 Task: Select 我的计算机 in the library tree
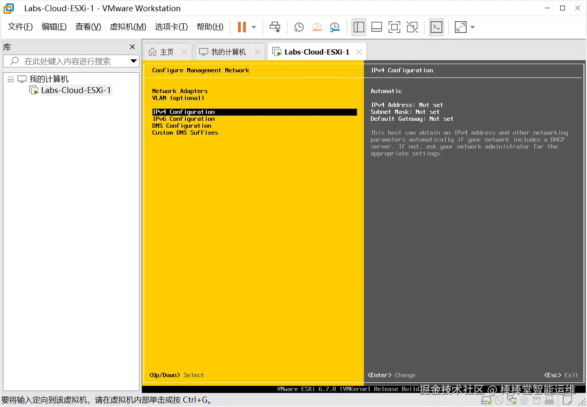point(49,79)
